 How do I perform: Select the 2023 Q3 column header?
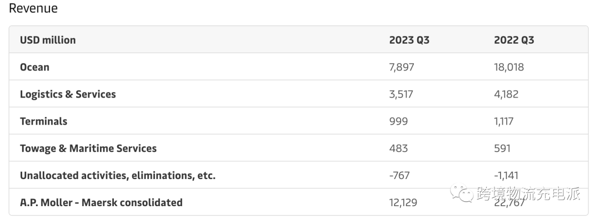tap(409, 40)
